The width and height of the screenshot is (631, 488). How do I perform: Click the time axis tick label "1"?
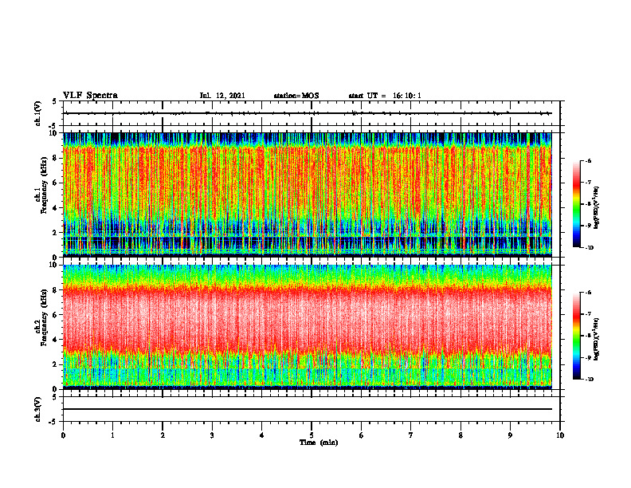[112, 435]
